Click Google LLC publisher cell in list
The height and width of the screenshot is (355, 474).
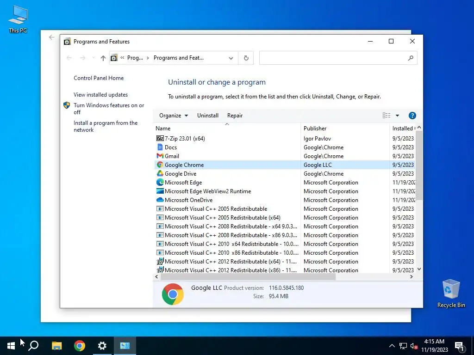click(x=318, y=165)
